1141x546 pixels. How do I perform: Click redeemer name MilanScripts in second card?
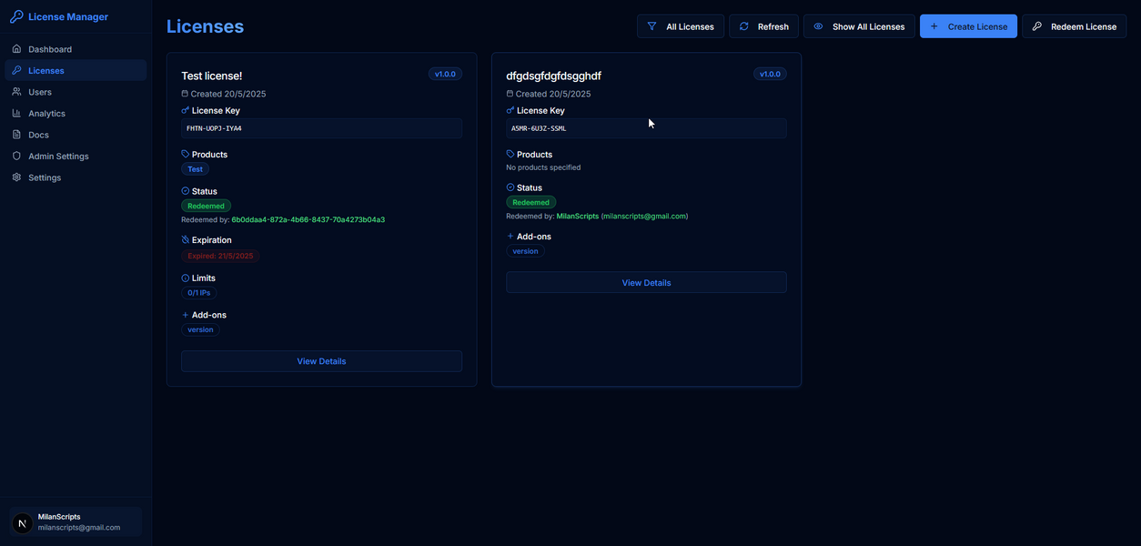click(x=578, y=217)
